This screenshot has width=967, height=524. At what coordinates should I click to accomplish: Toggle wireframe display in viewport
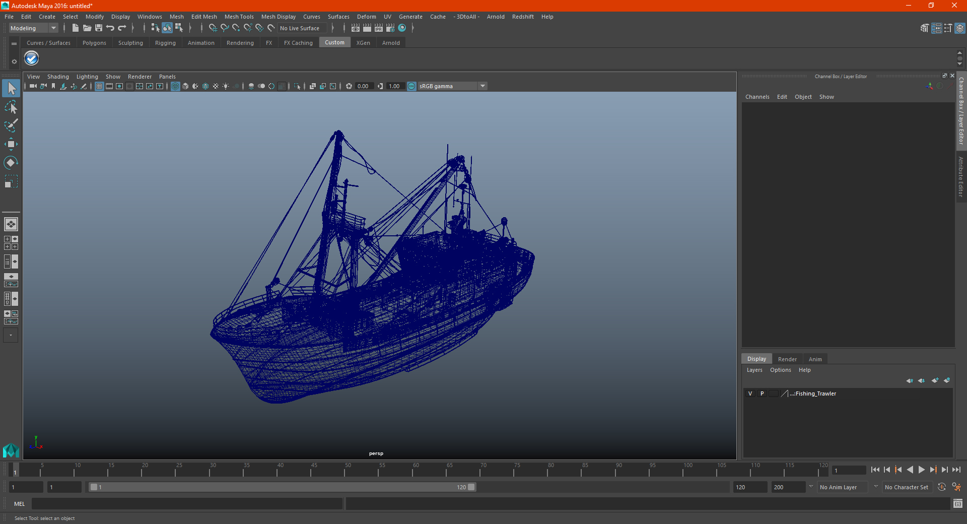(x=175, y=86)
